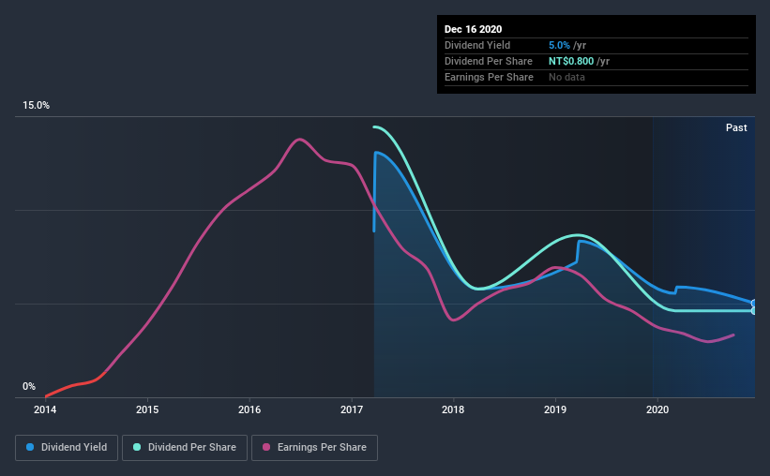
Task: Toggle the Dividend Yield legend button
Action: click(67, 448)
